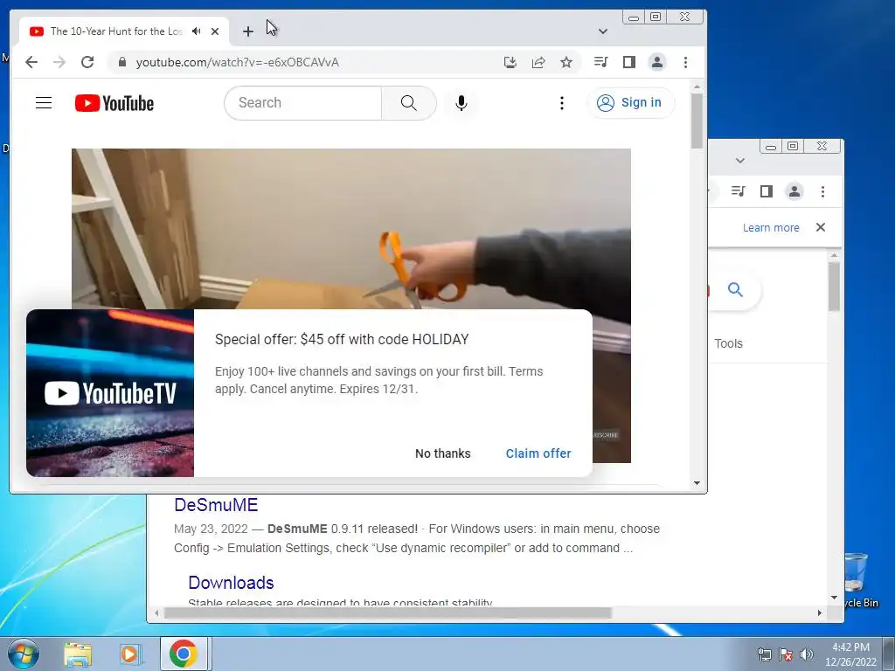Viewport: 895px width, 671px height.
Task: Close the Learn more info bar
Action: coord(821,227)
